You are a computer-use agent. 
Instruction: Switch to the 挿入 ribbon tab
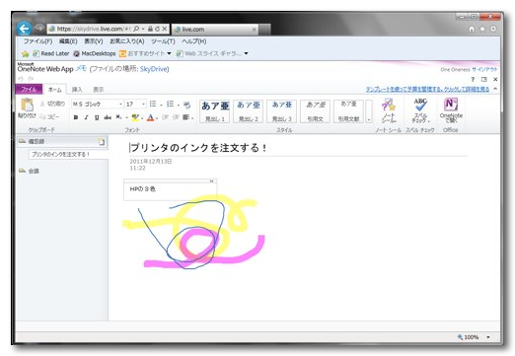tap(77, 90)
